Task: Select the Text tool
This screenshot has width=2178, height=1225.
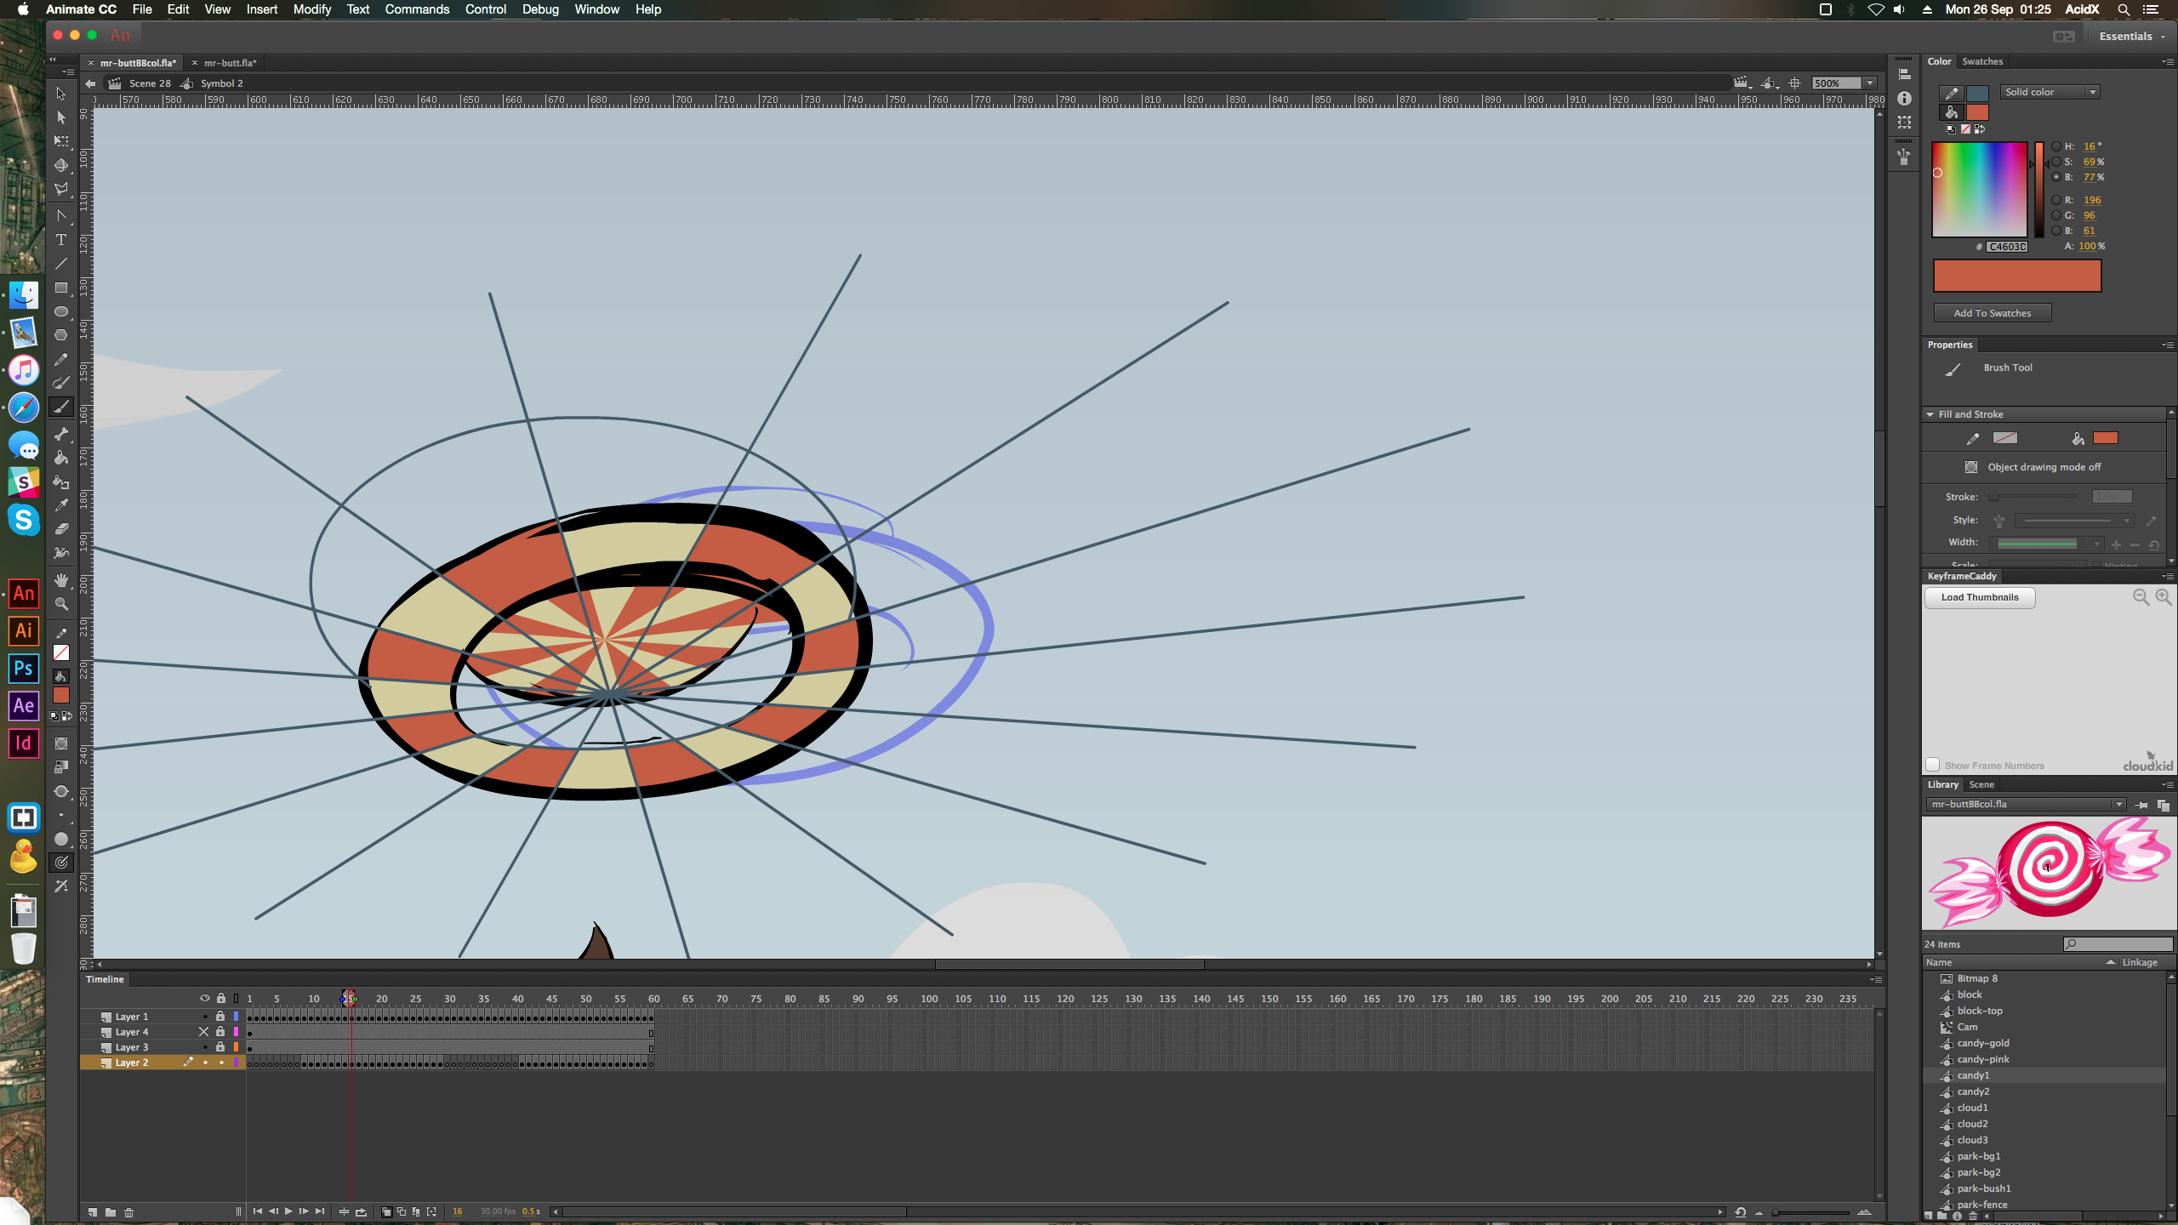Action: point(60,240)
